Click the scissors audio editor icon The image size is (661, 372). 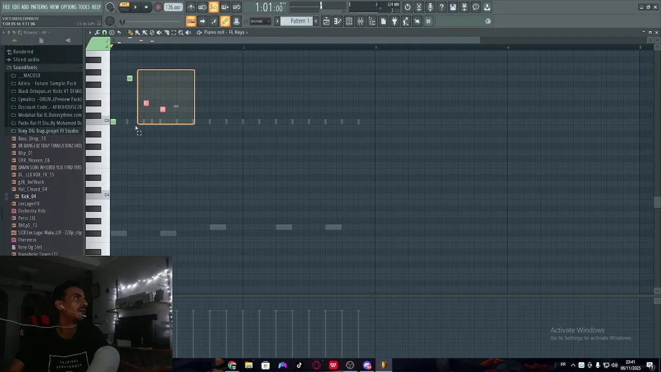coord(419,7)
